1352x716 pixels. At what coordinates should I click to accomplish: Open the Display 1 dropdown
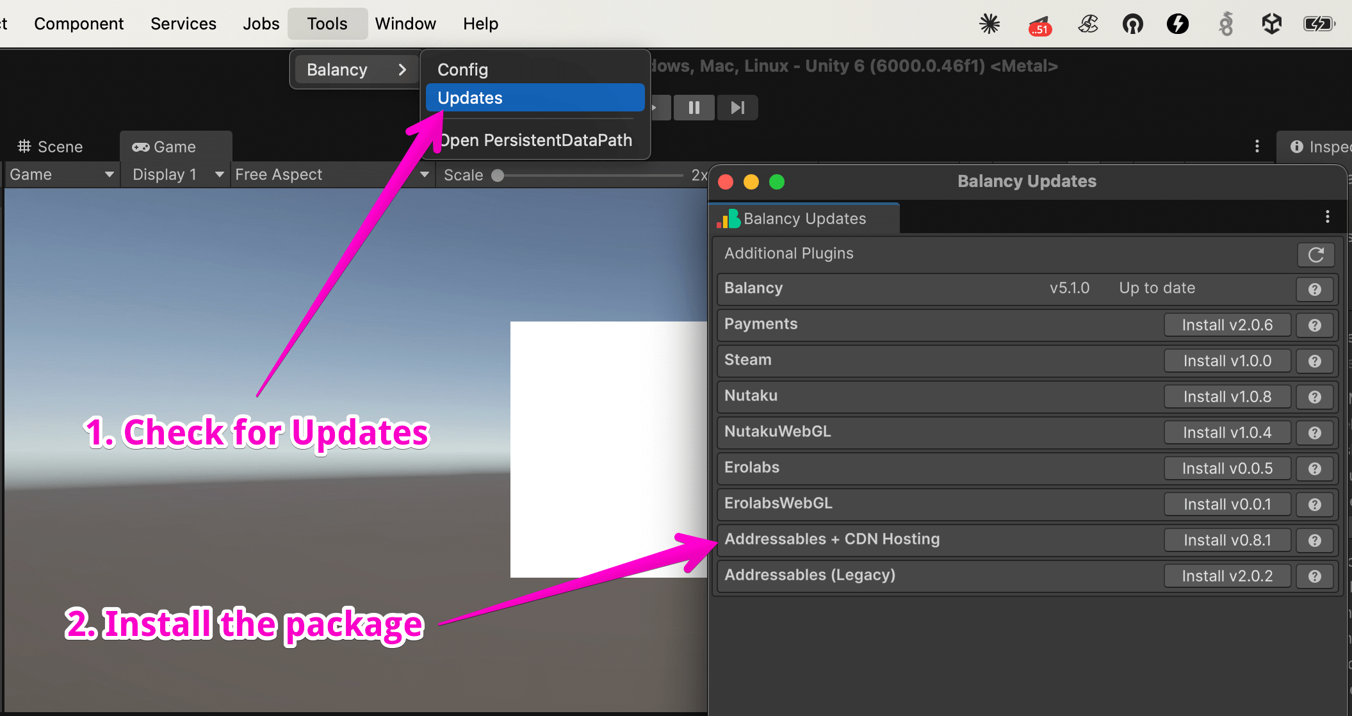pos(175,174)
